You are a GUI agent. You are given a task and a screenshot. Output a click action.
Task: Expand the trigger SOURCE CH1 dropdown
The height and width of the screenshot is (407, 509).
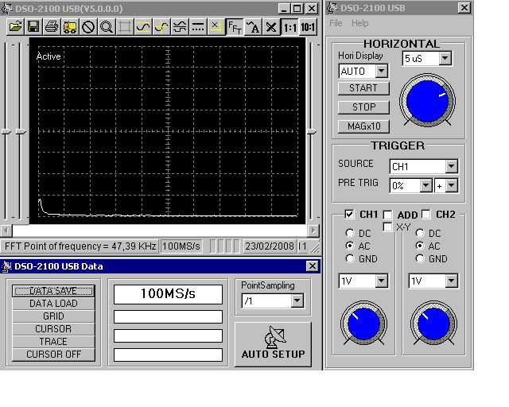click(451, 166)
